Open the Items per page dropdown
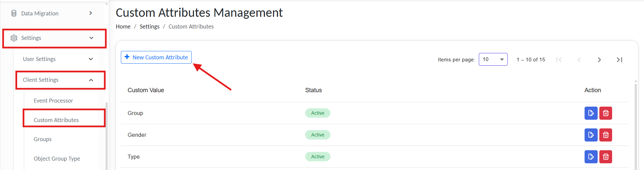Viewport: 644px width, 170px height. [493, 60]
